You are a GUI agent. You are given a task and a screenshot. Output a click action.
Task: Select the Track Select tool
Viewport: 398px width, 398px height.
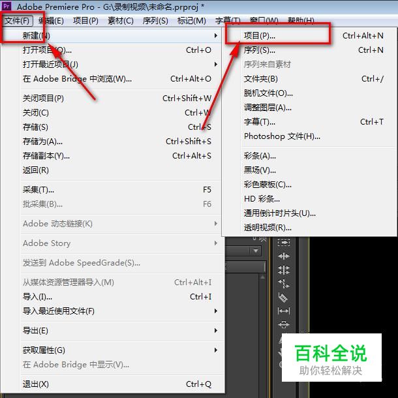tap(284, 242)
